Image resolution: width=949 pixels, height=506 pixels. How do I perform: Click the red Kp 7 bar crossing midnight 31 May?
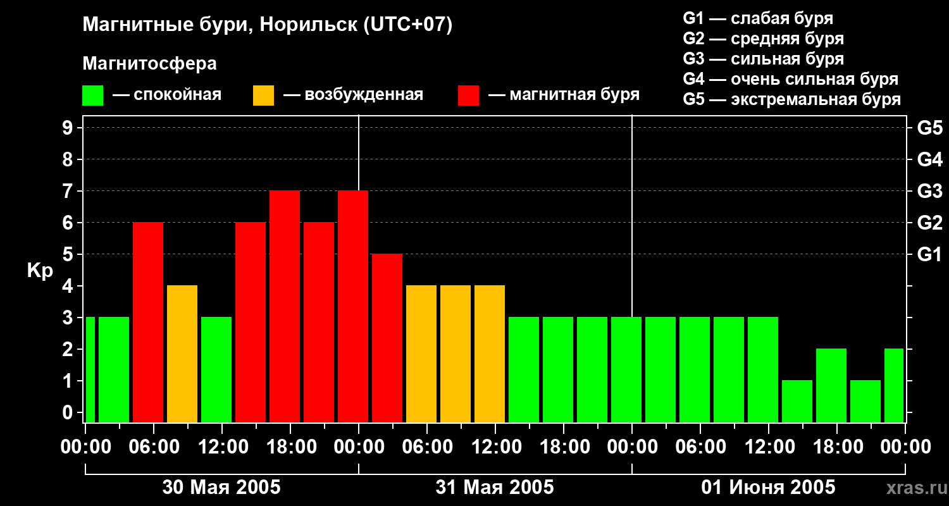[353, 306]
